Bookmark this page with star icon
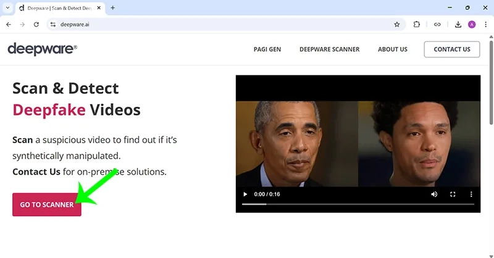Screen dimensions: 494x258 tap(397, 24)
